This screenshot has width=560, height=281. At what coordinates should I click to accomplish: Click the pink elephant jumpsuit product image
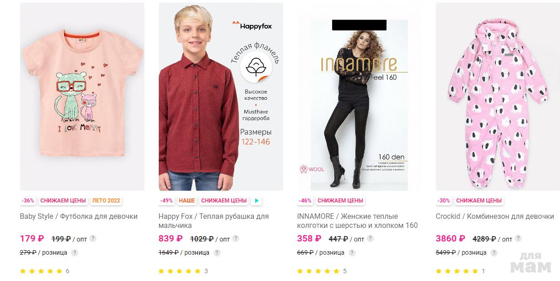tap(498, 97)
